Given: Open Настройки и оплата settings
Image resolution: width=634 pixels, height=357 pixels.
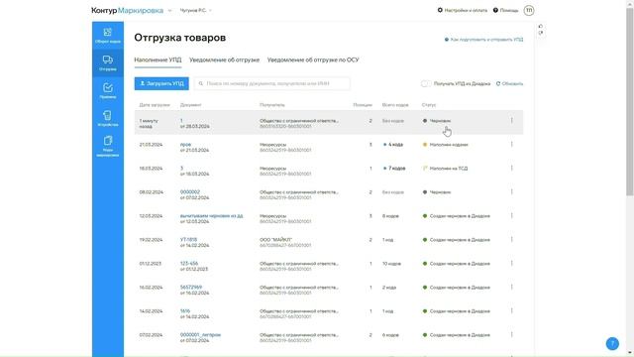Looking at the screenshot, I should point(463,10).
